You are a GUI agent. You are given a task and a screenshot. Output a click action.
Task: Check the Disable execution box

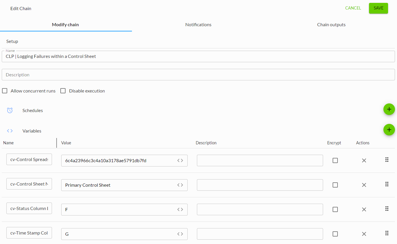point(63,91)
